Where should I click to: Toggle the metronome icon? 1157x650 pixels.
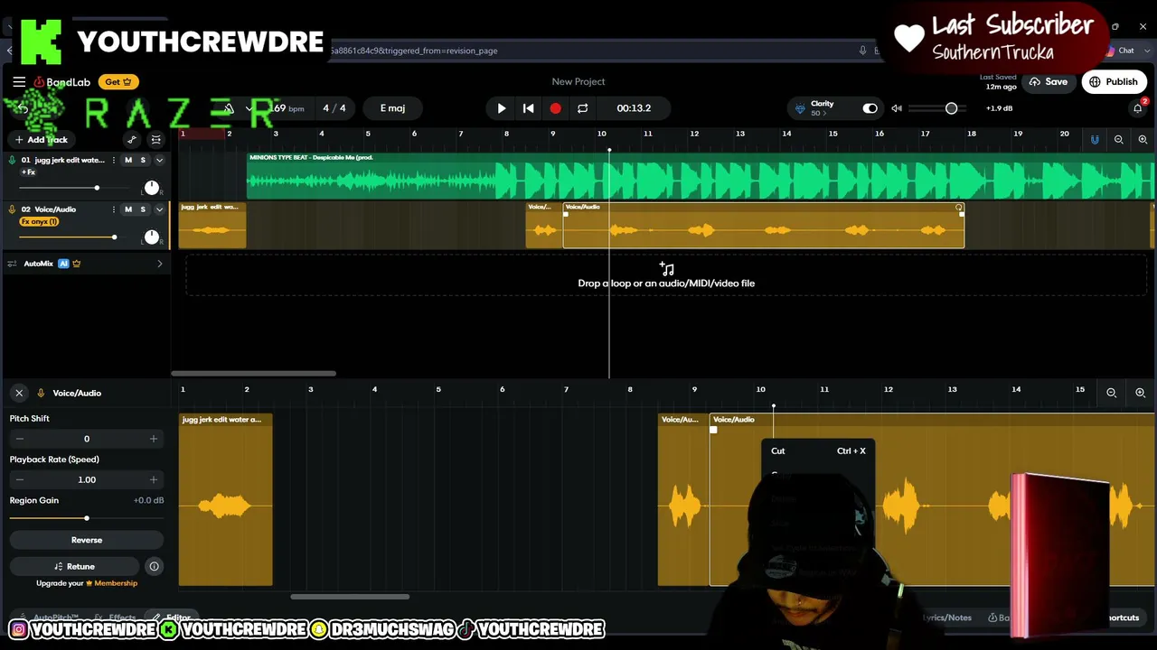(x=229, y=108)
